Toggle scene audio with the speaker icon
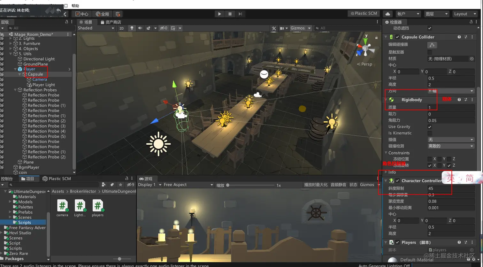 (140, 28)
